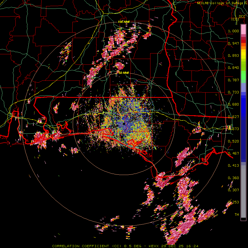This screenshot has width=248, height=248.
Task: Click the 0.787 legend value
Action: click(x=233, y=80)
